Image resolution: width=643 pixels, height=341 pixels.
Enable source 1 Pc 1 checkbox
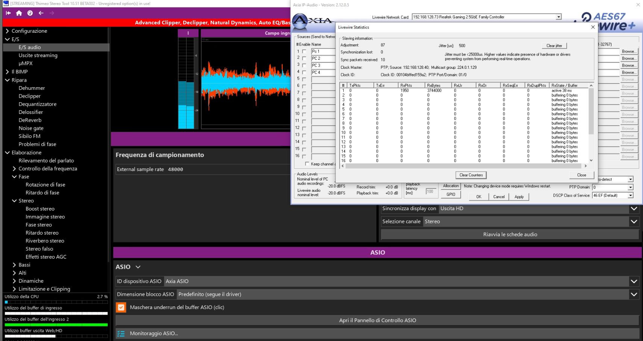click(x=304, y=52)
